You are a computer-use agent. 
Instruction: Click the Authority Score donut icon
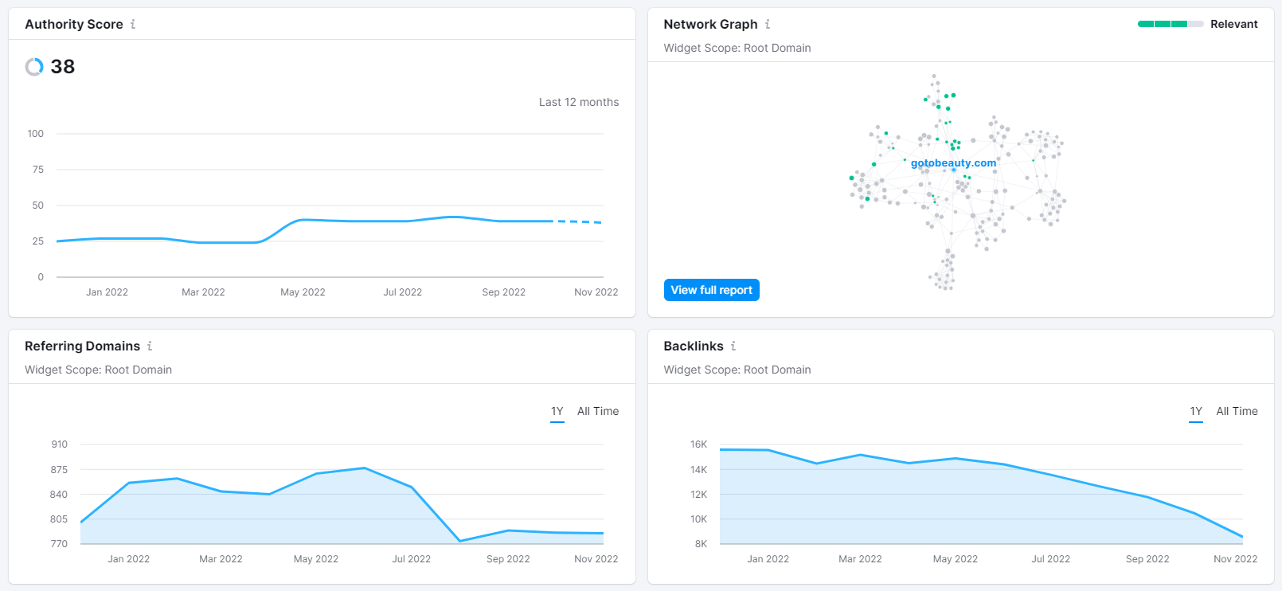point(34,67)
